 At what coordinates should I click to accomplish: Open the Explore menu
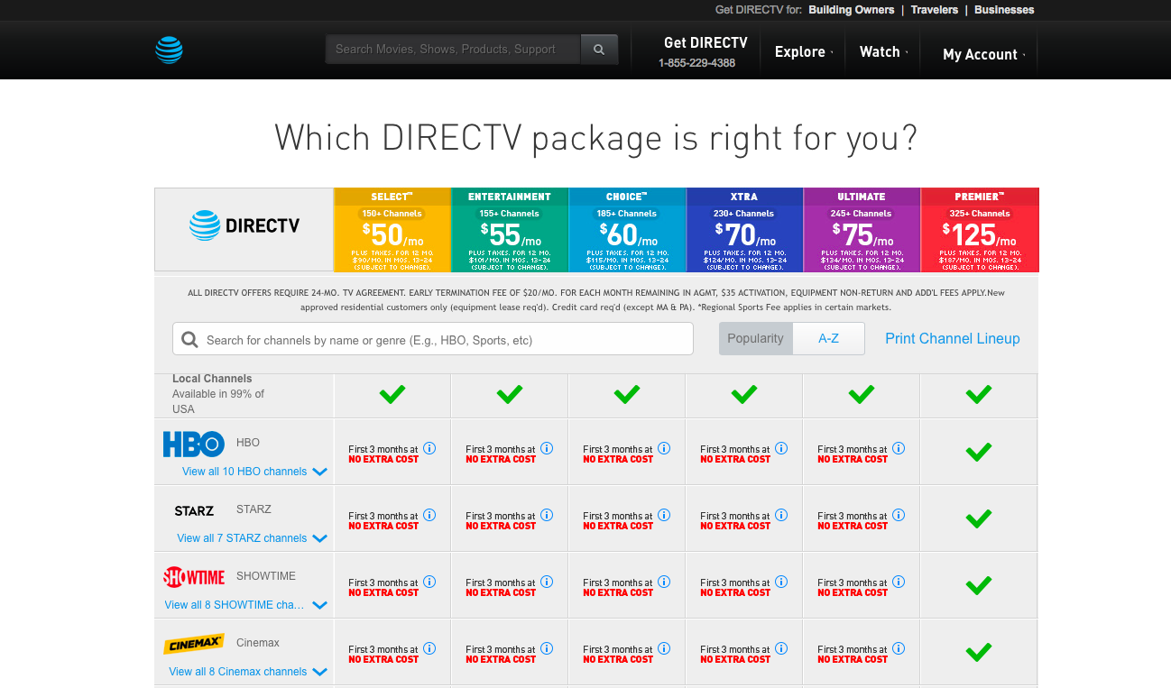[x=800, y=52]
